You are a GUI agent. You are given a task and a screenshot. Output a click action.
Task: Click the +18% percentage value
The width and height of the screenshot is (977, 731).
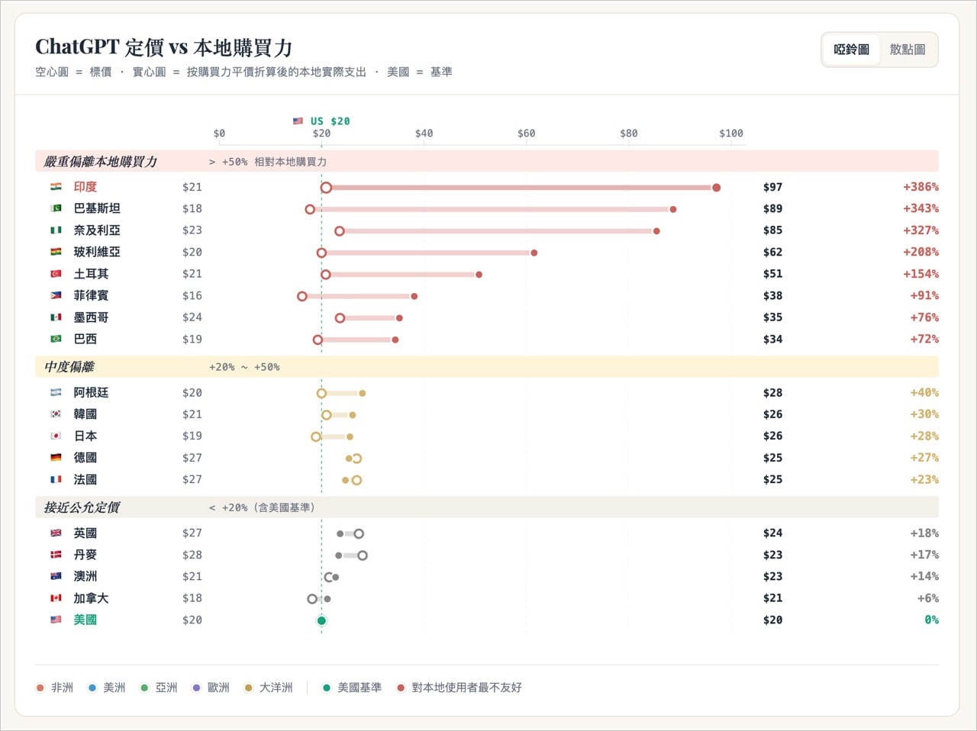tap(924, 533)
